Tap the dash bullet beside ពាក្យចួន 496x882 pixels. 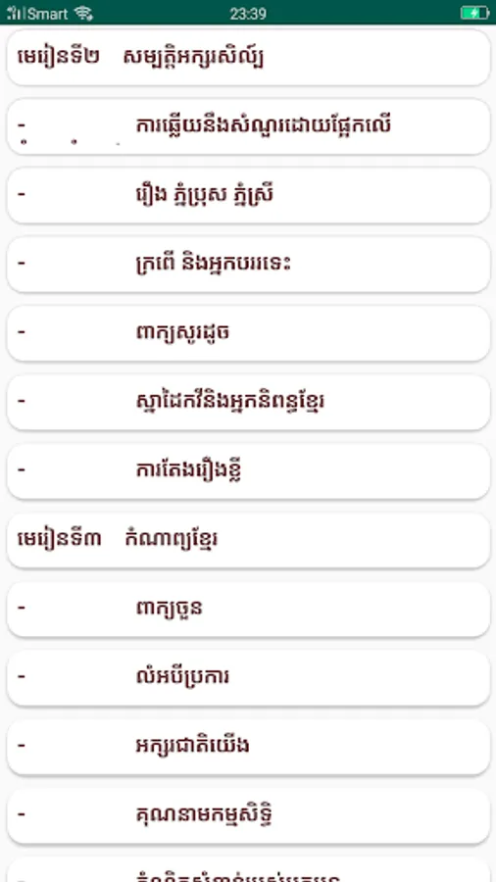[x=22, y=608]
